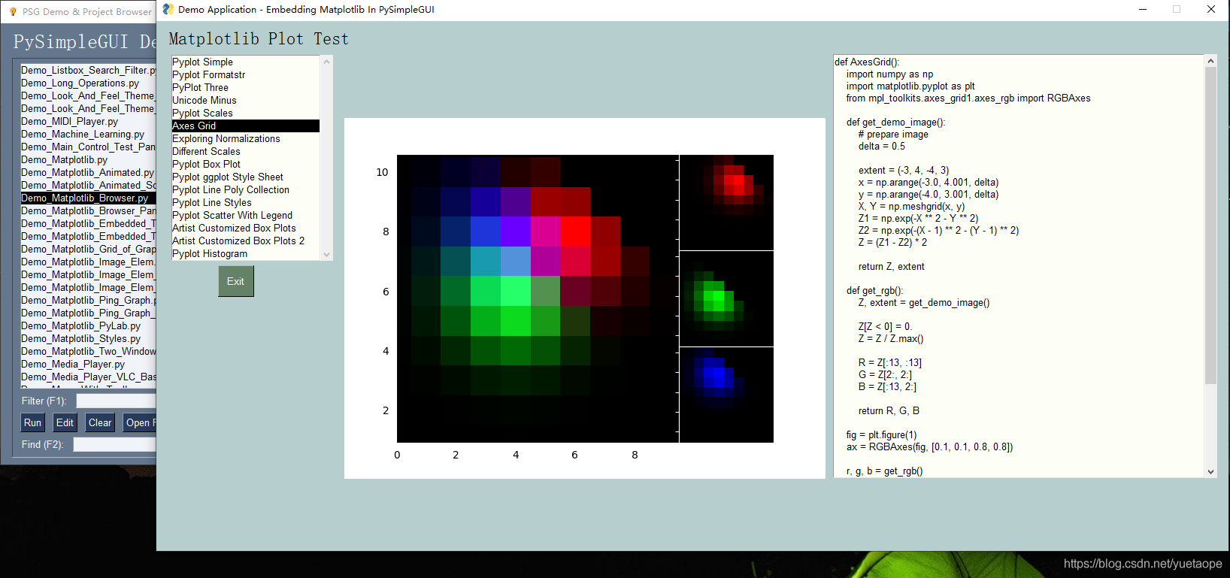Select Pyplot Line Styles entry
This screenshot has width=1230, height=578.
click(x=245, y=202)
